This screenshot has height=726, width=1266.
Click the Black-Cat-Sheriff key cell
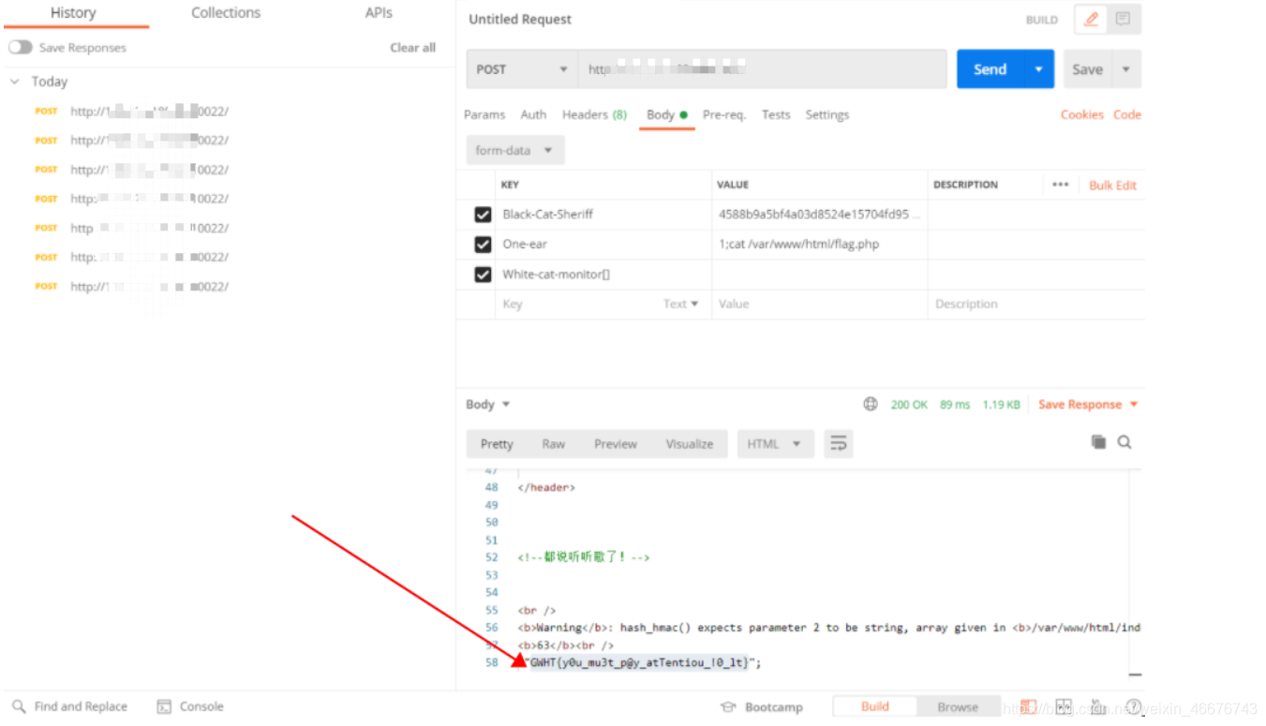pyautogui.click(x=603, y=215)
